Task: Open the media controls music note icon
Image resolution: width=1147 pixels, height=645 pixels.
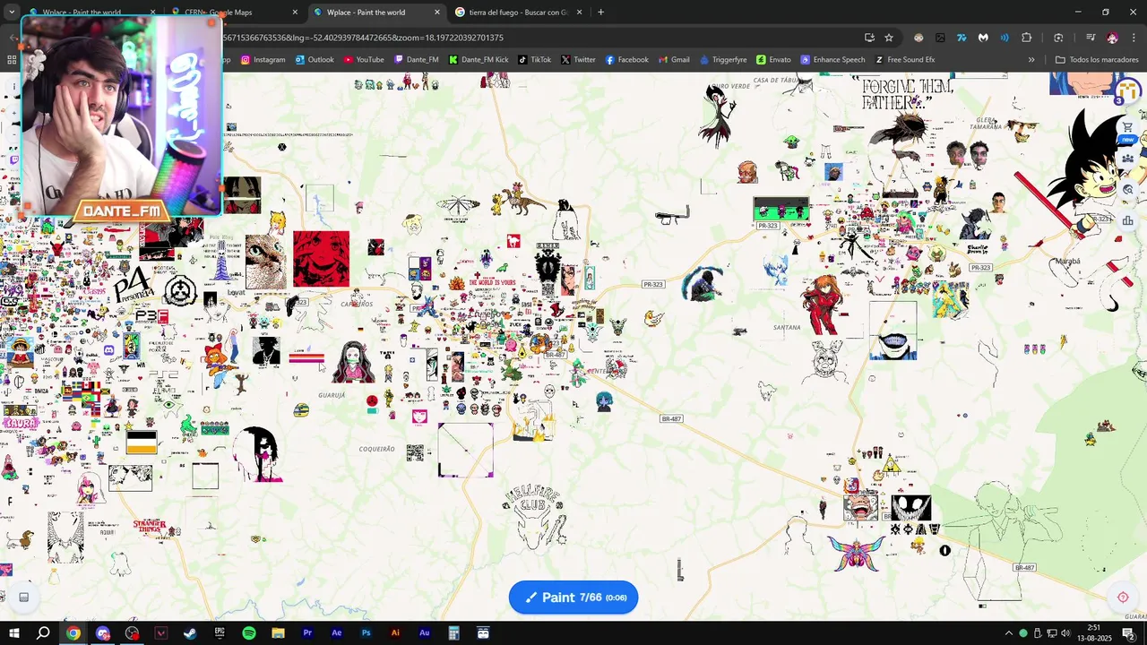Action: [1091, 38]
